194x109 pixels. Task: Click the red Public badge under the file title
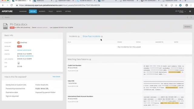click(12, 28)
